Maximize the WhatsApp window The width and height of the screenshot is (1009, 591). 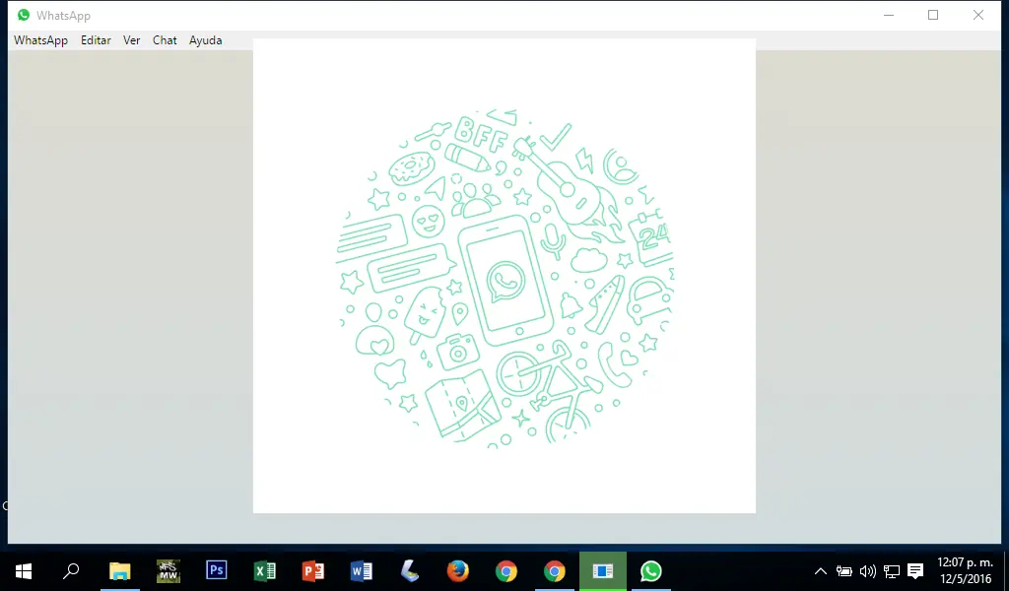point(933,15)
